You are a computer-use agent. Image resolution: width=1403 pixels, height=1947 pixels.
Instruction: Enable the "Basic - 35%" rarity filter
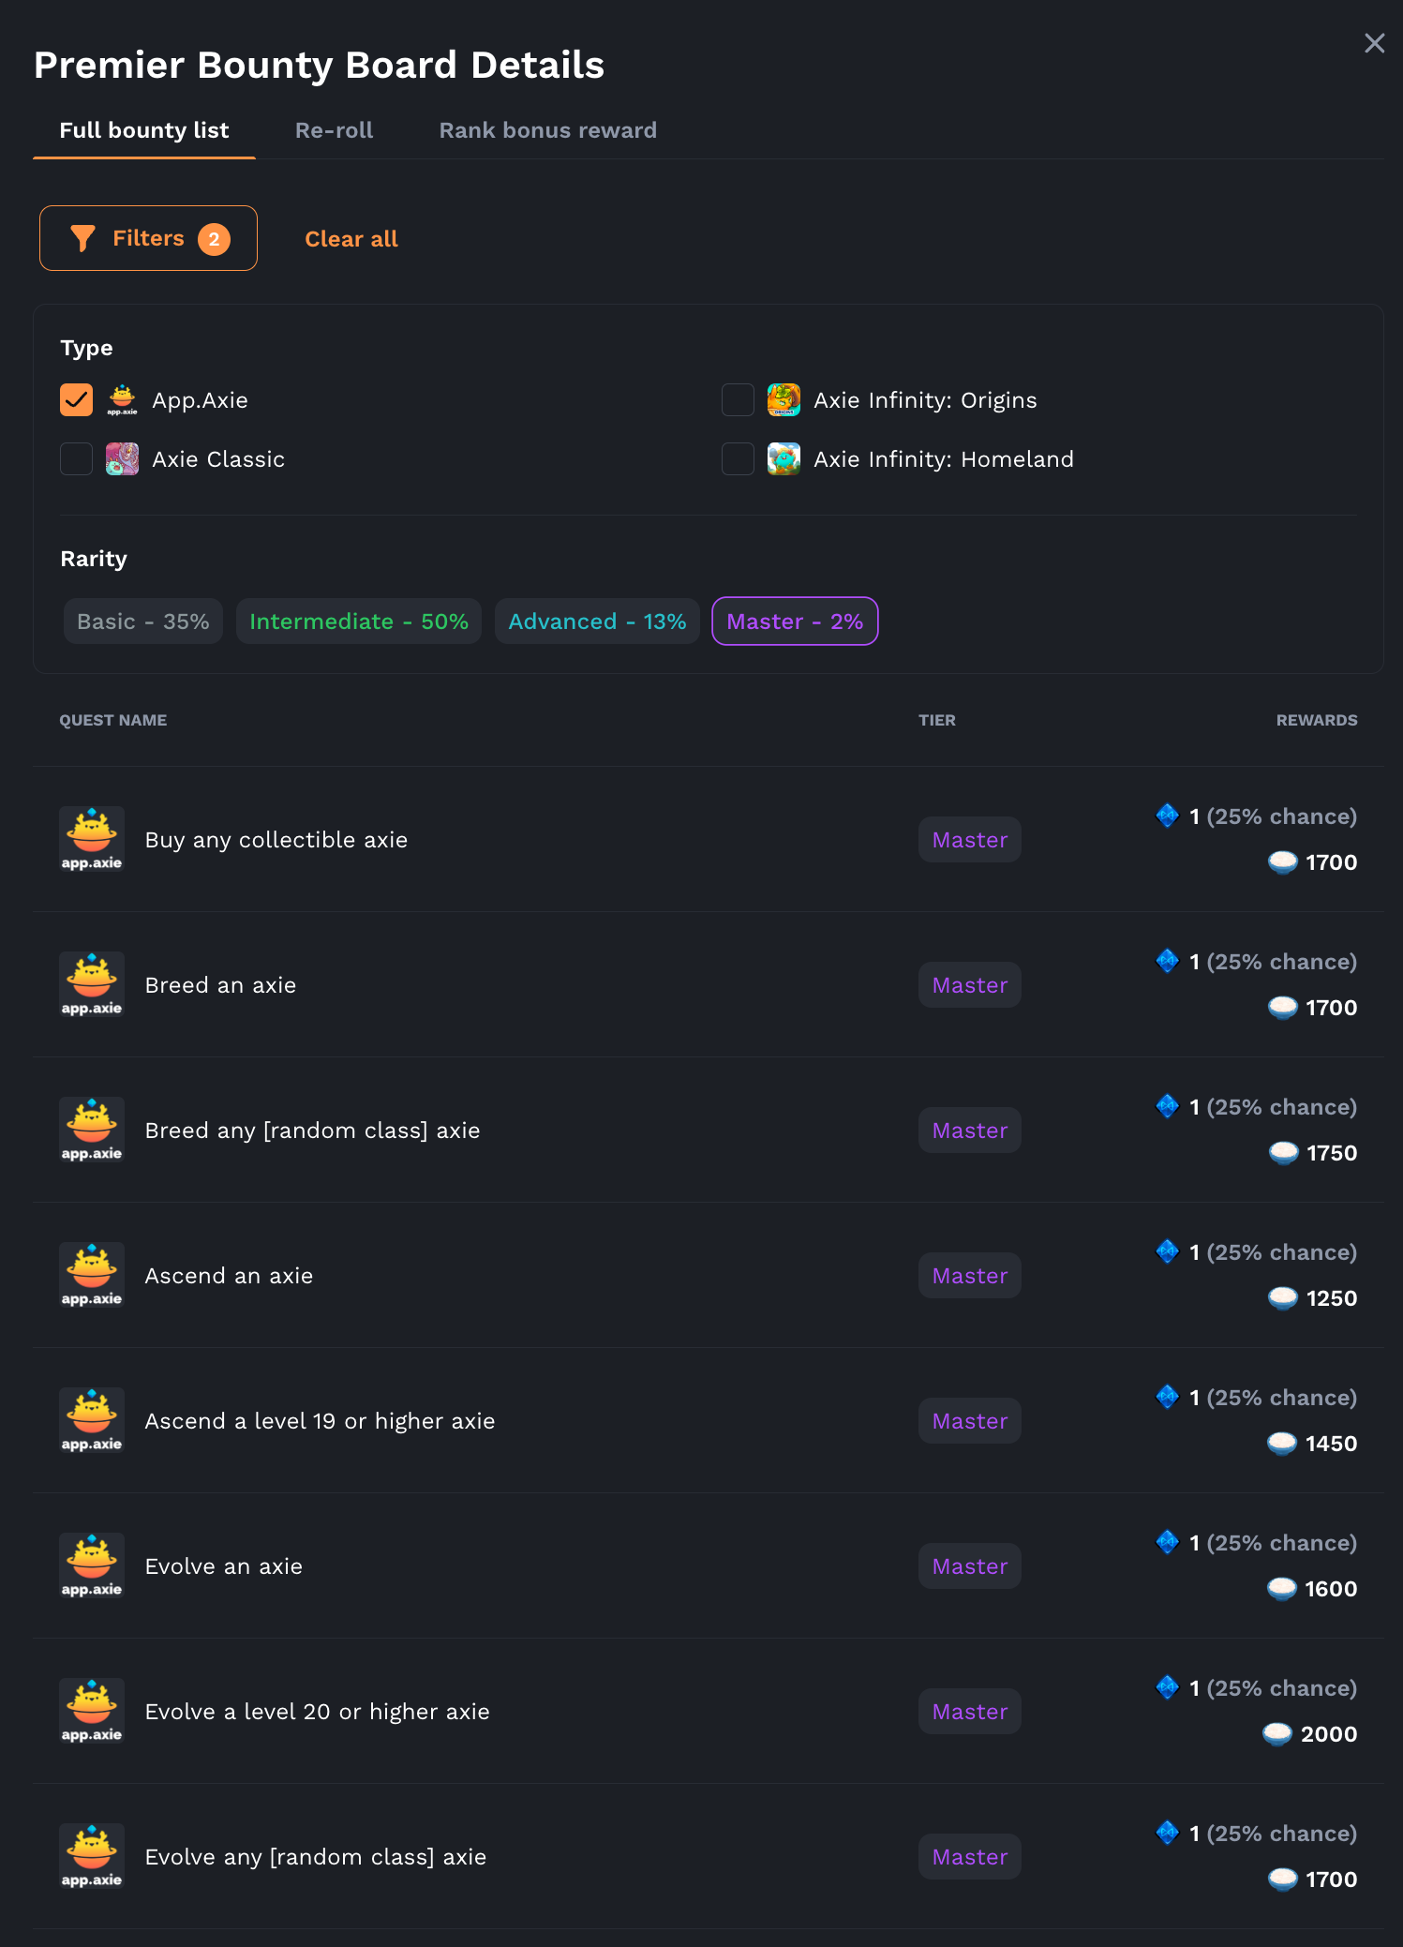142,621
